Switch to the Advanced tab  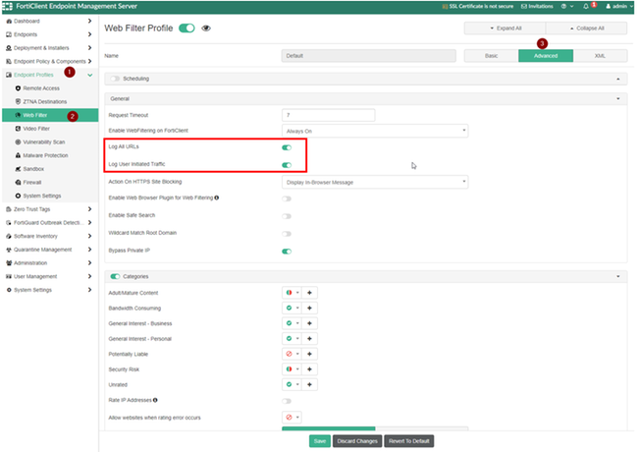(546, 56)
